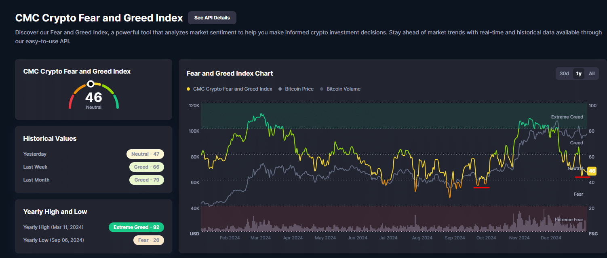Click the See API Details button

212,18
